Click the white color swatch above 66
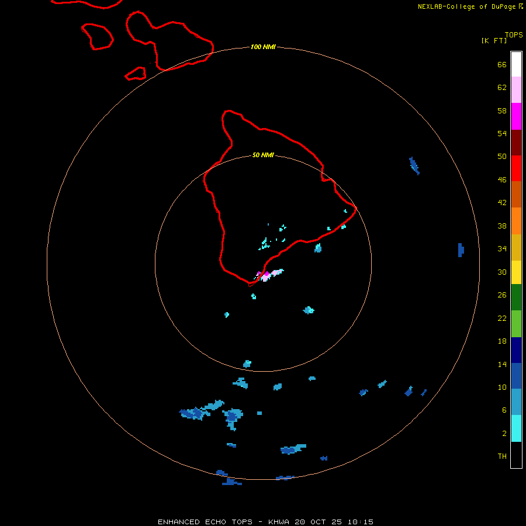Image resolution: width=526 pixels, height=526 pixels. point(516,64)
